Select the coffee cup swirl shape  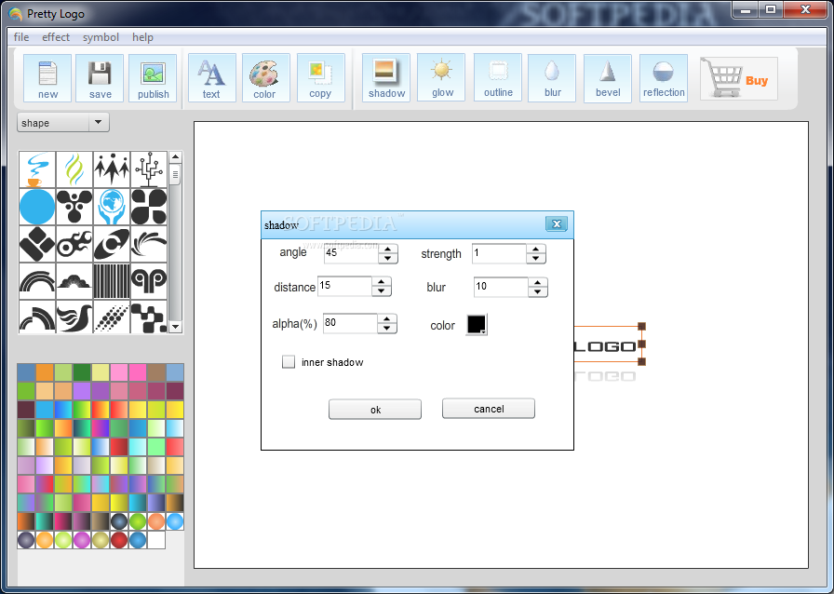pyautogui.click(x=37, y=169)
